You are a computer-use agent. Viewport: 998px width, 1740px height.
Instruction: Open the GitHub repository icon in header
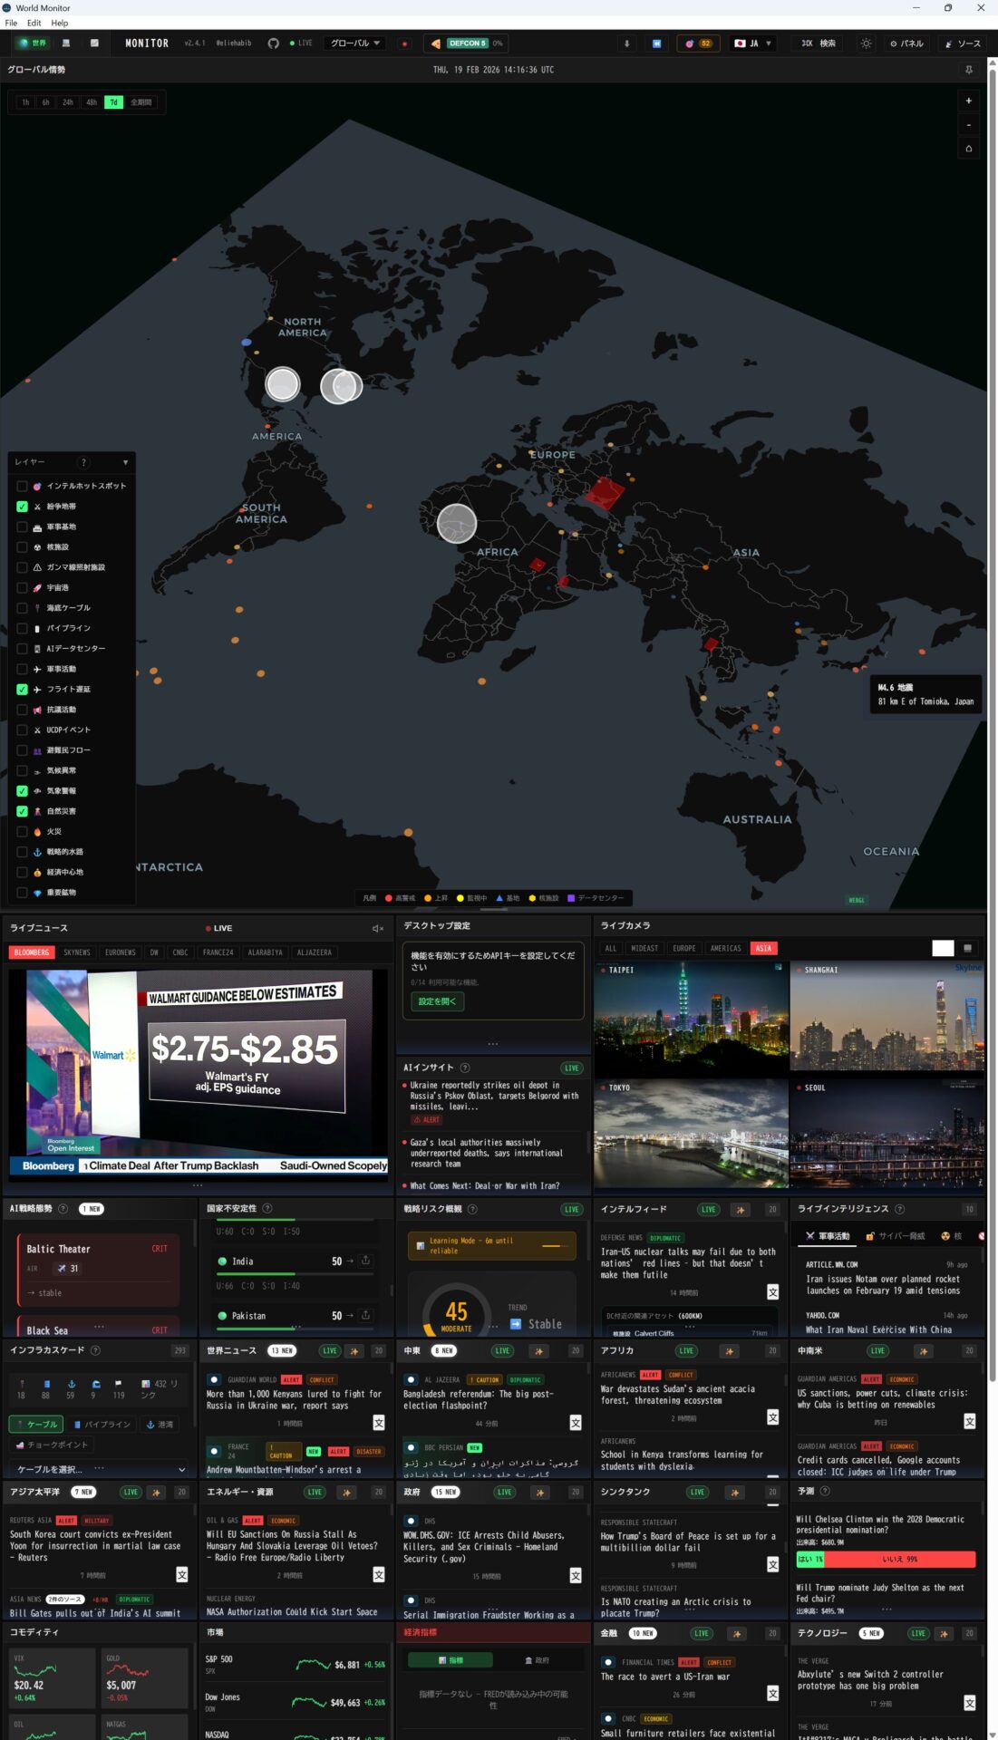coord(273,43)
